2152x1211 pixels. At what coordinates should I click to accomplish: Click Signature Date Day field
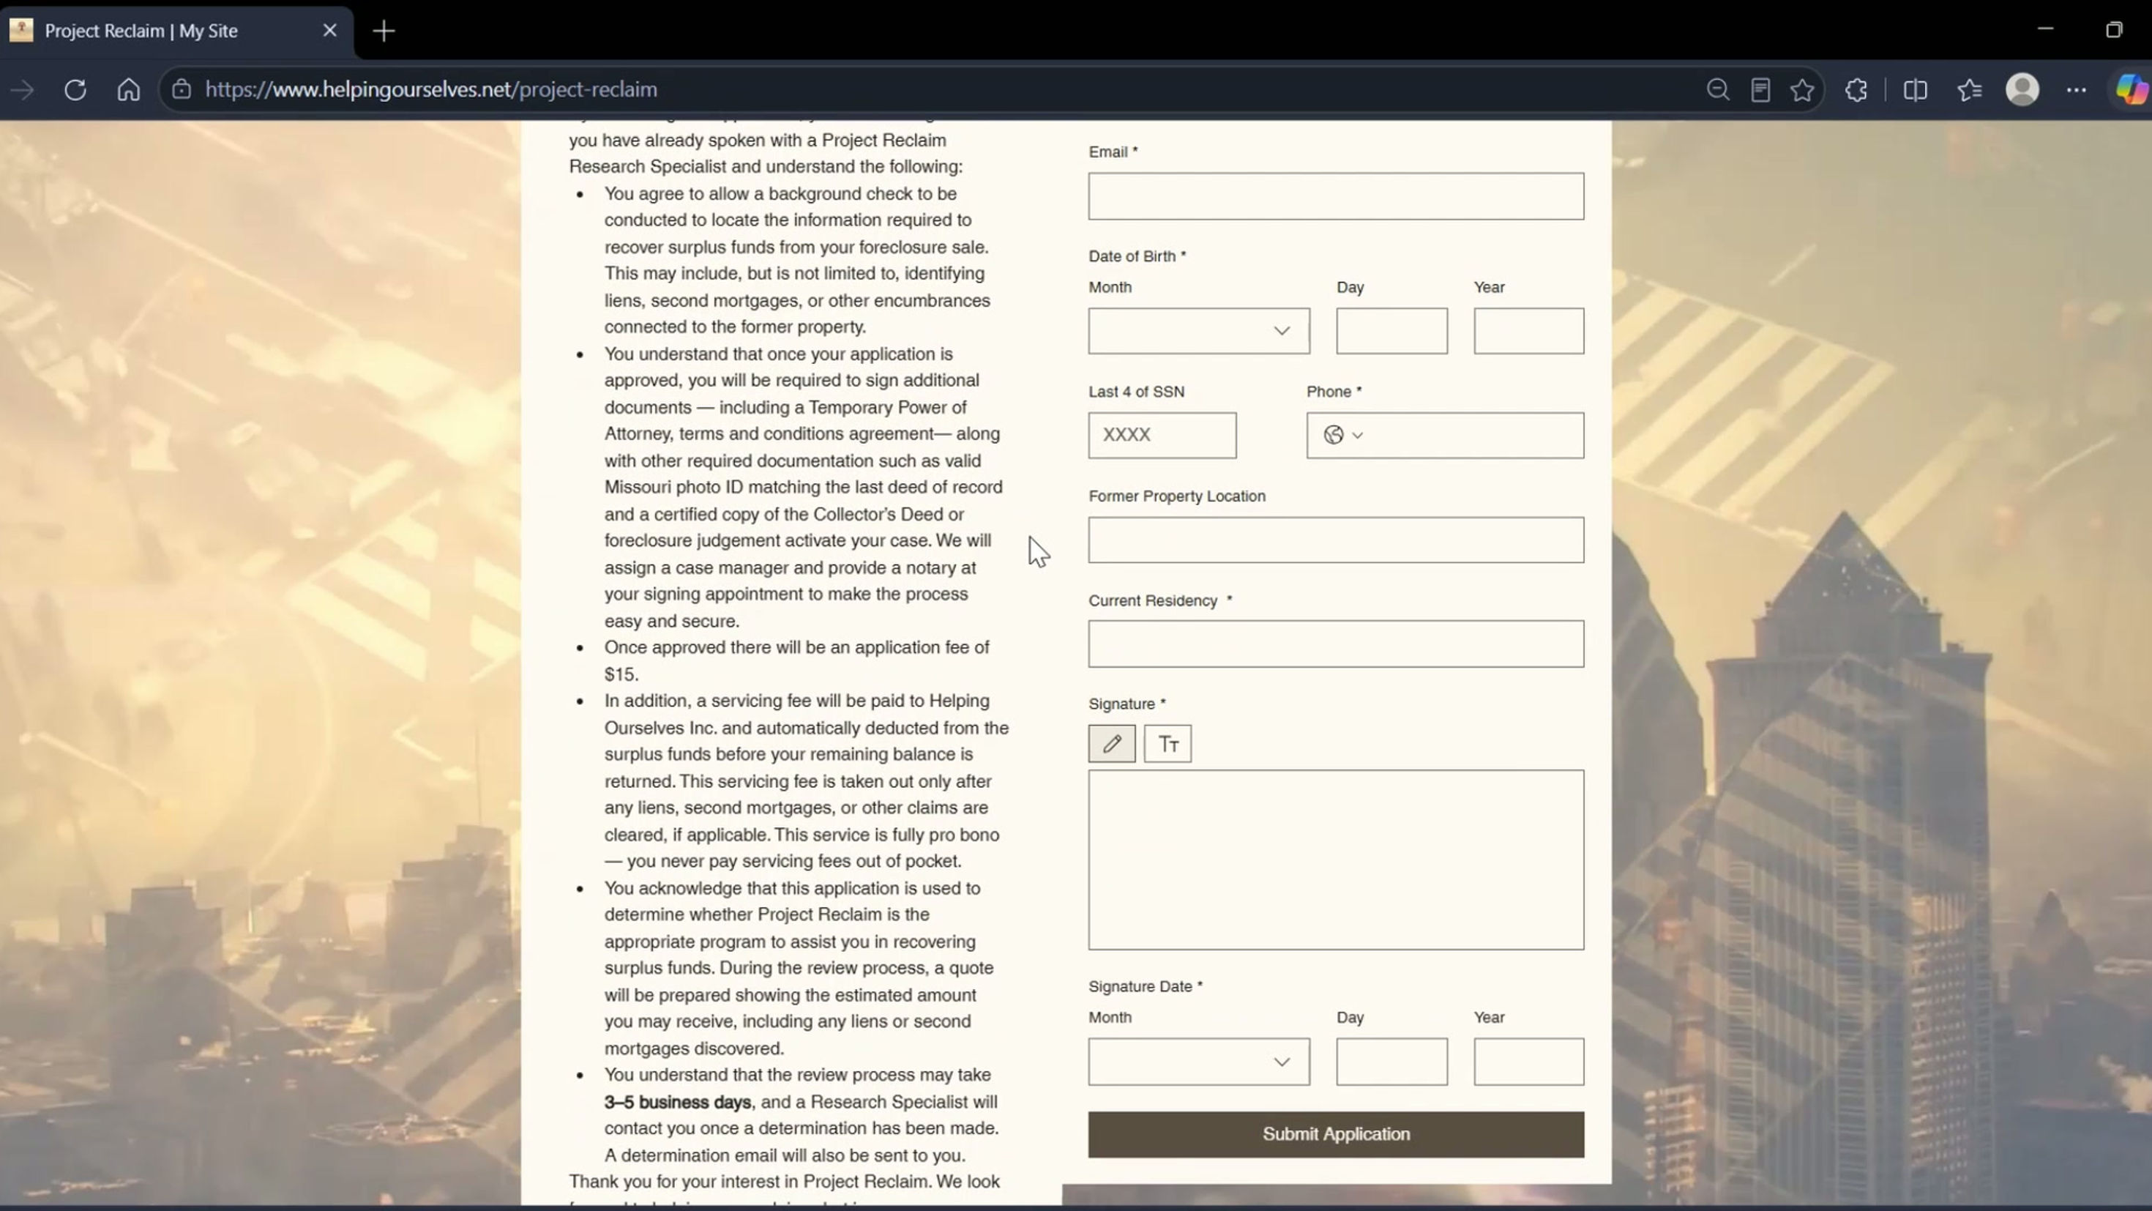point(1391,1062)
